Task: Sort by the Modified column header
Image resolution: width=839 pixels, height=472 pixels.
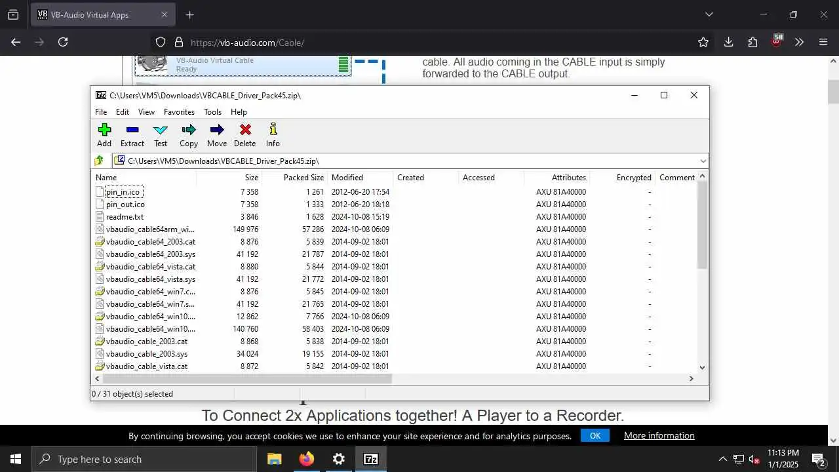Action: pos(361,178)
